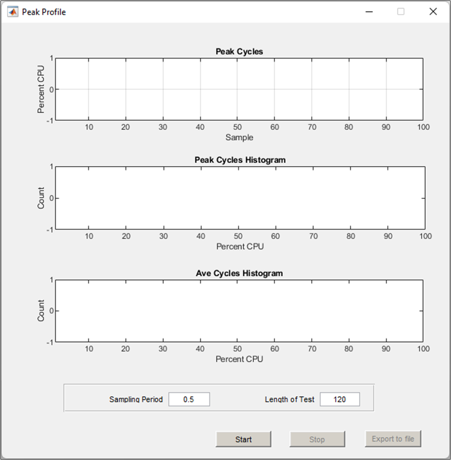451x460 pixels.
Task: Focus the Length of Test input field
Action: pos(339,399)
